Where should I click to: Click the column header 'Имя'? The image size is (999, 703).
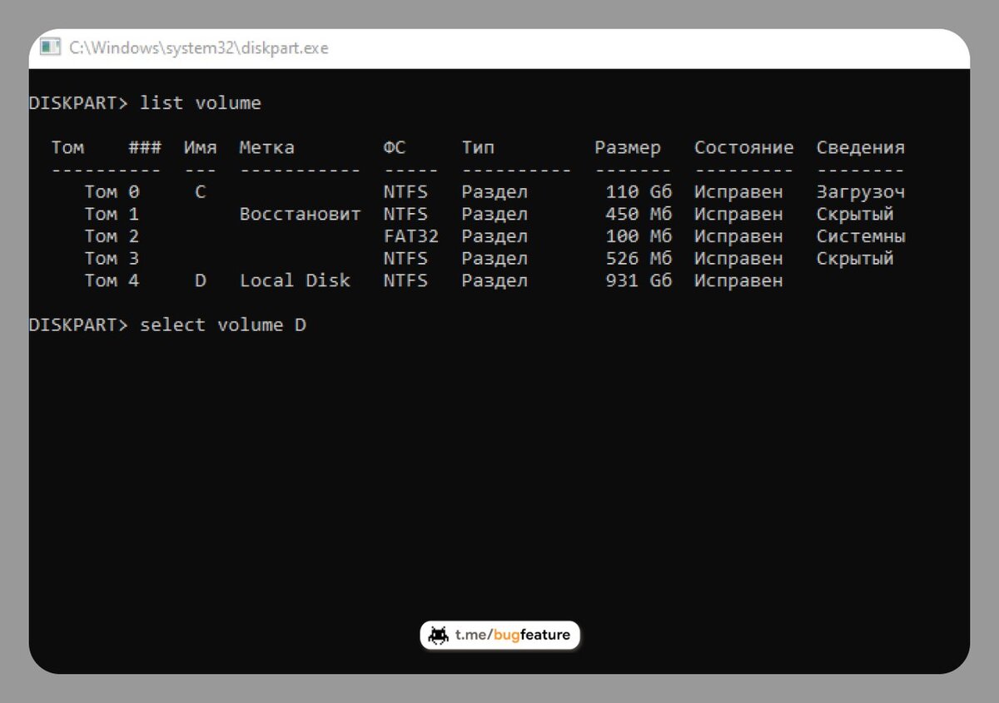click(201, 147)
